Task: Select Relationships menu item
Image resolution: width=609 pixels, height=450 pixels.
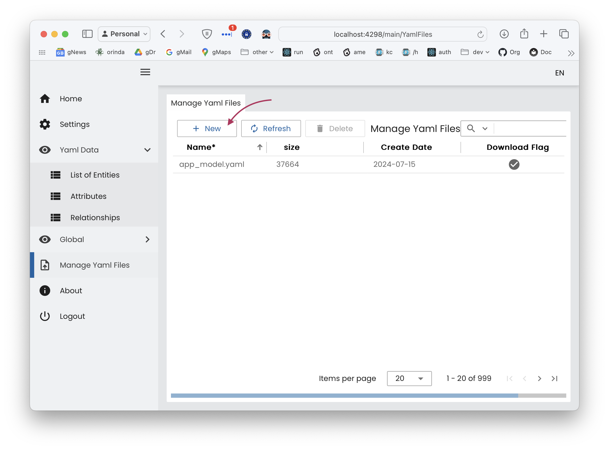Action: (x=95, y=218)
